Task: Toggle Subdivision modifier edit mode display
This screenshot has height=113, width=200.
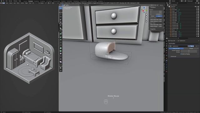Action: [190, 46]
